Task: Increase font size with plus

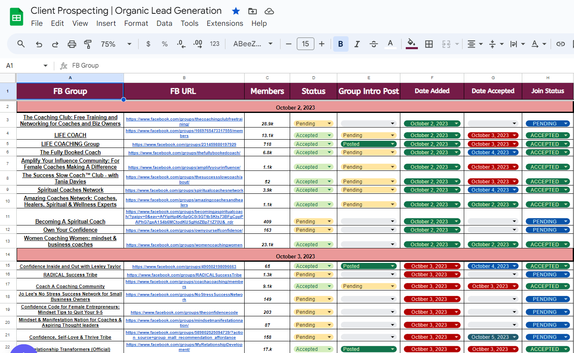Action: tap(321, 44)
